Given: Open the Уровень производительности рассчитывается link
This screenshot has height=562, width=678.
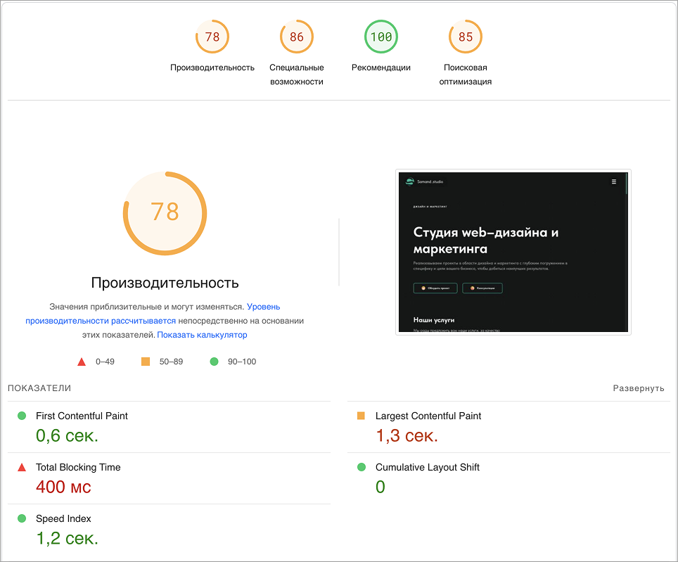Looking at the screenshot, I should tap(153, 314).
